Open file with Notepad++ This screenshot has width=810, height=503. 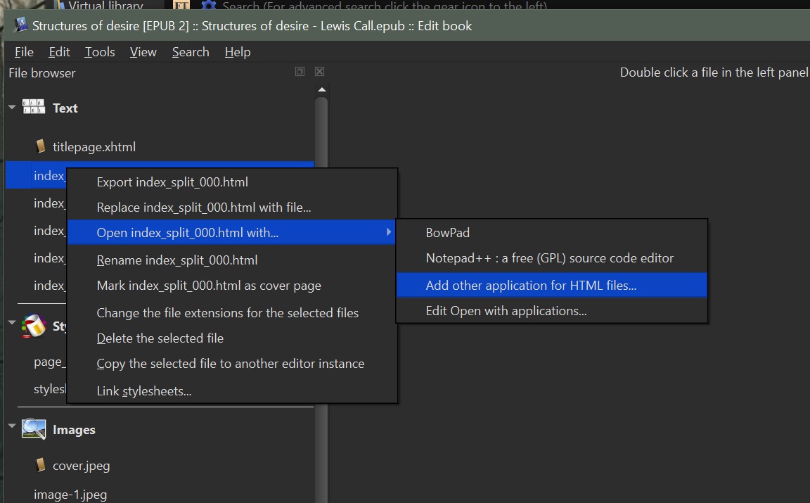tap(549, 258)
